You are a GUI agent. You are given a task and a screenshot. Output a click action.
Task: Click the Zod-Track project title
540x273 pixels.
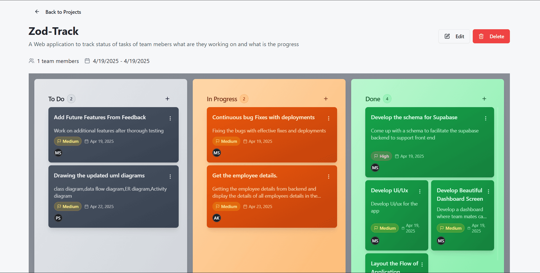(53, 31)
